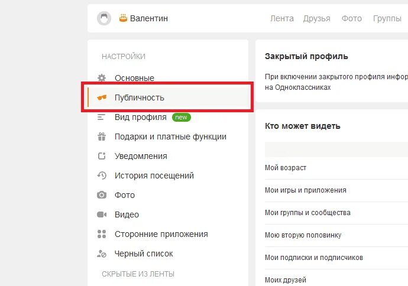Click the gear icon beside Основные

click(102, 78)
